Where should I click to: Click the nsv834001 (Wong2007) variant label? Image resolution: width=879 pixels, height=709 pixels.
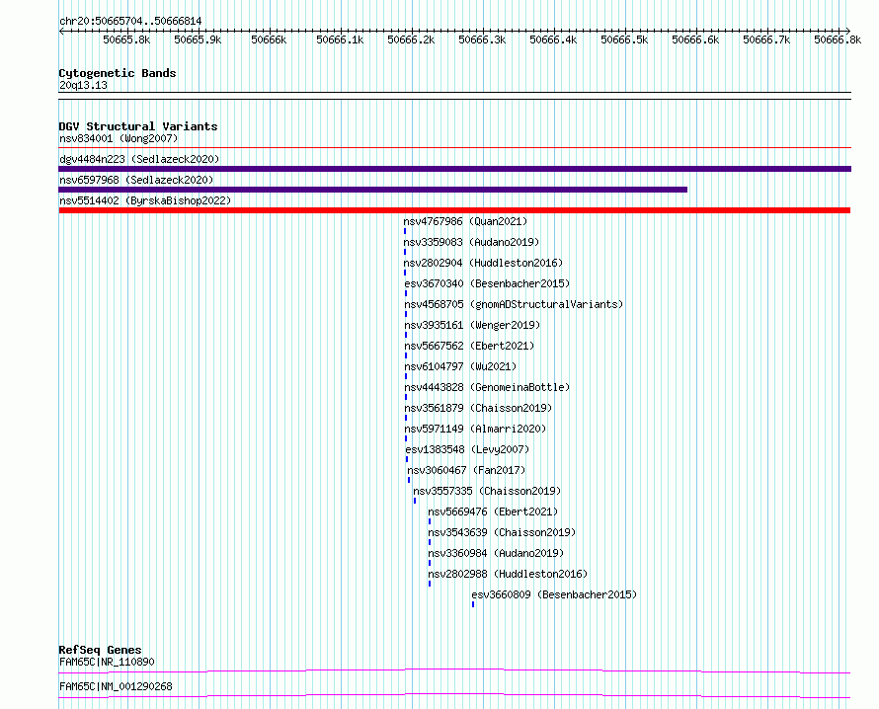[119, 138]
